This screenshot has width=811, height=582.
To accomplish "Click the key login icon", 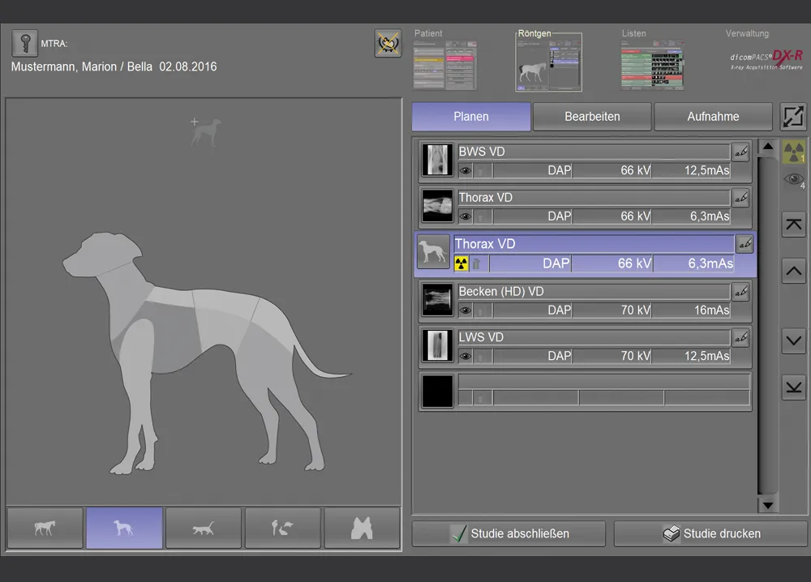I will (x=24, y=45).
